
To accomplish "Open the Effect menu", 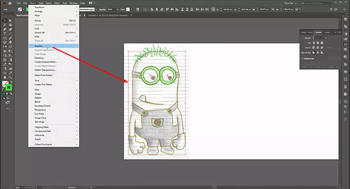I will click(57, 3).
